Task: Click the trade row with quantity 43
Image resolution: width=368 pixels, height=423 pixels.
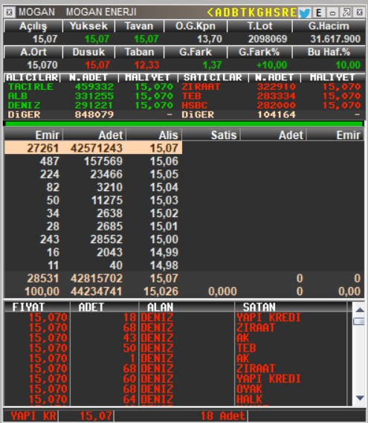Action: pyautogui.click(x=175, y=338)
